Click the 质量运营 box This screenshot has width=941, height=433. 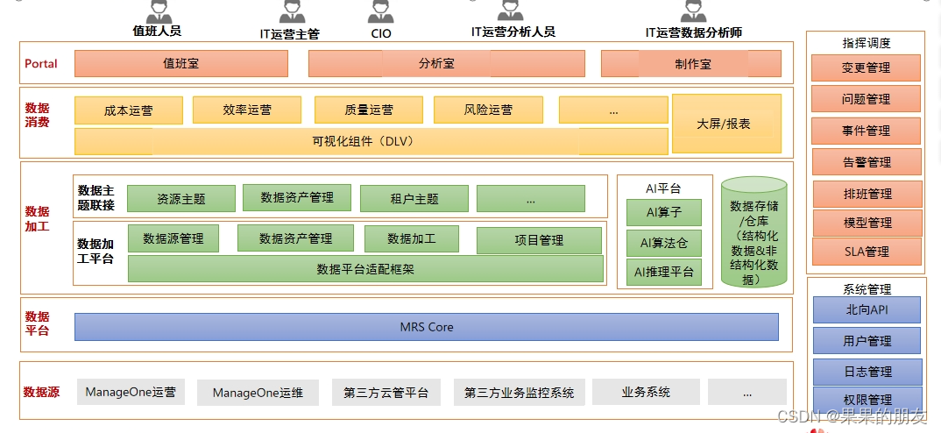pos(369,110)
